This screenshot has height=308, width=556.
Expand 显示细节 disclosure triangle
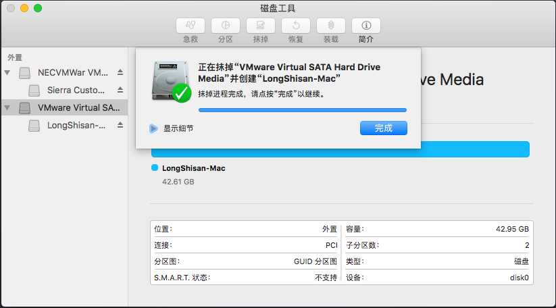tap(153, 128)
